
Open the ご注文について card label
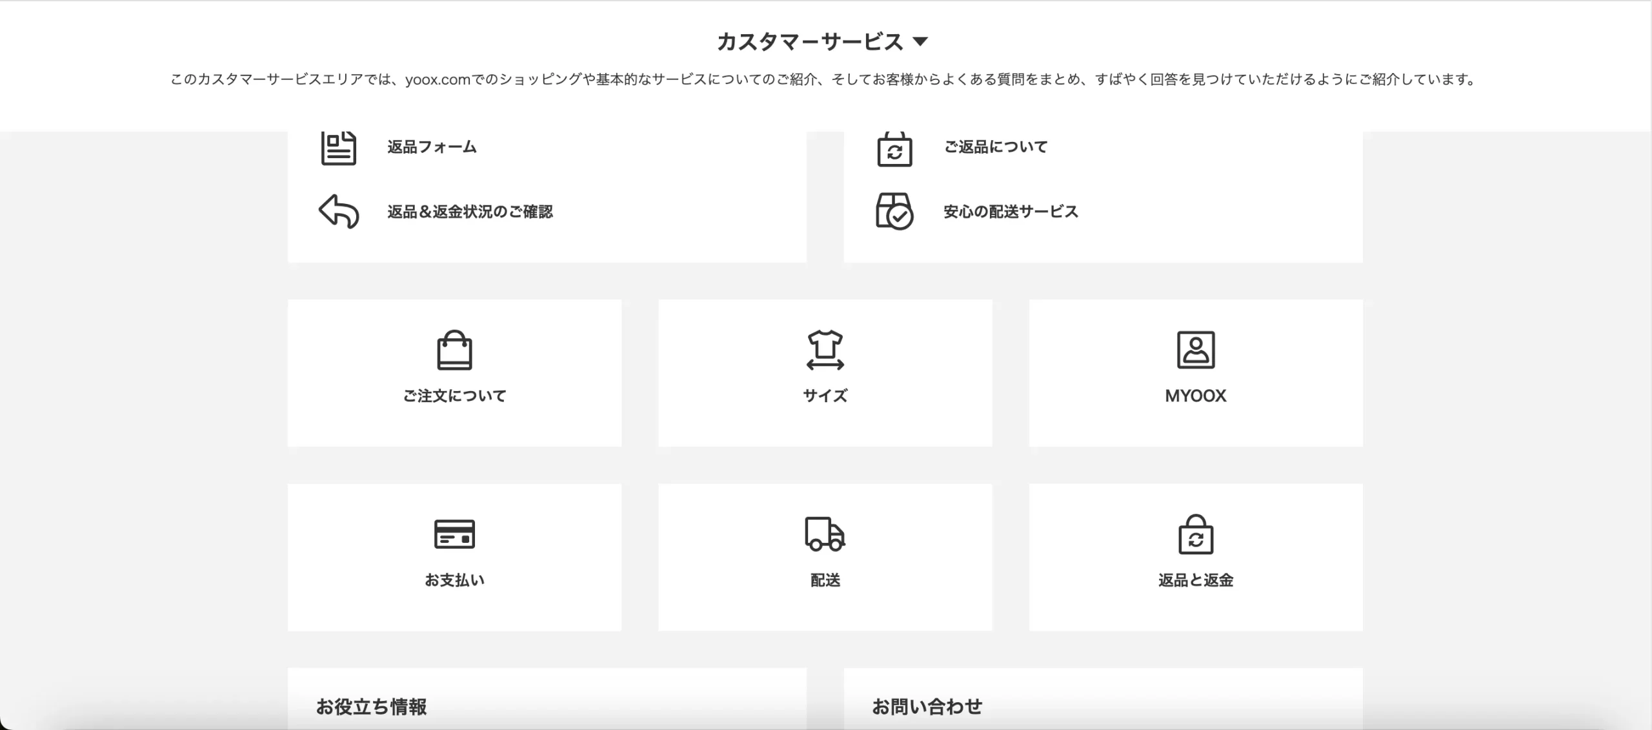point(455,396)
